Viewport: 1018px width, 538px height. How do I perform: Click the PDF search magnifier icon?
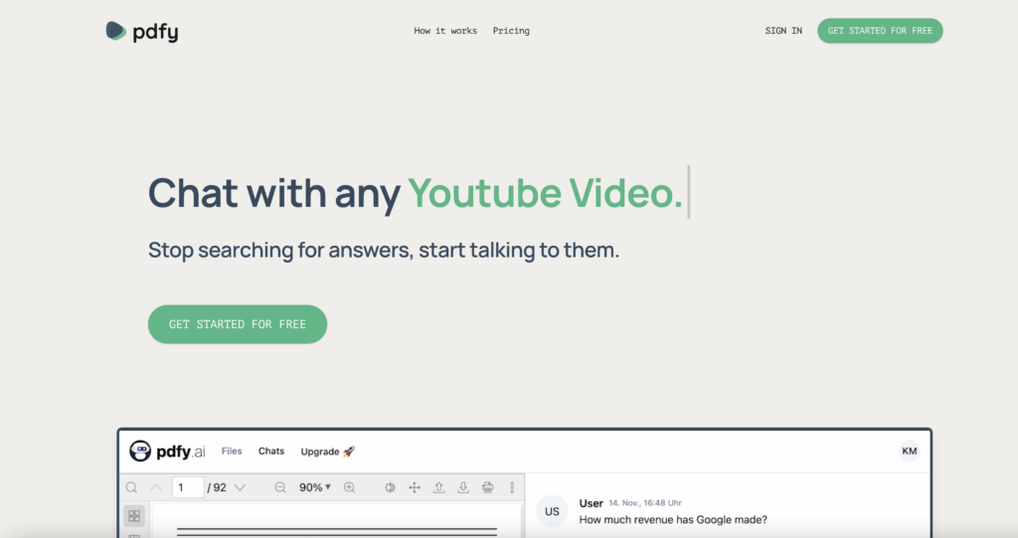tap(132, 487)
